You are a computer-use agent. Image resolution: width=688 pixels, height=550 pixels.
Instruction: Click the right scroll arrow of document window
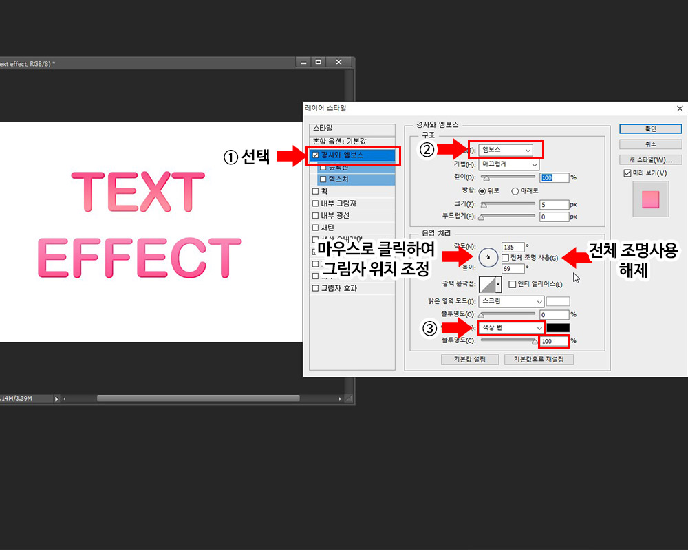(x=340, y=399)
